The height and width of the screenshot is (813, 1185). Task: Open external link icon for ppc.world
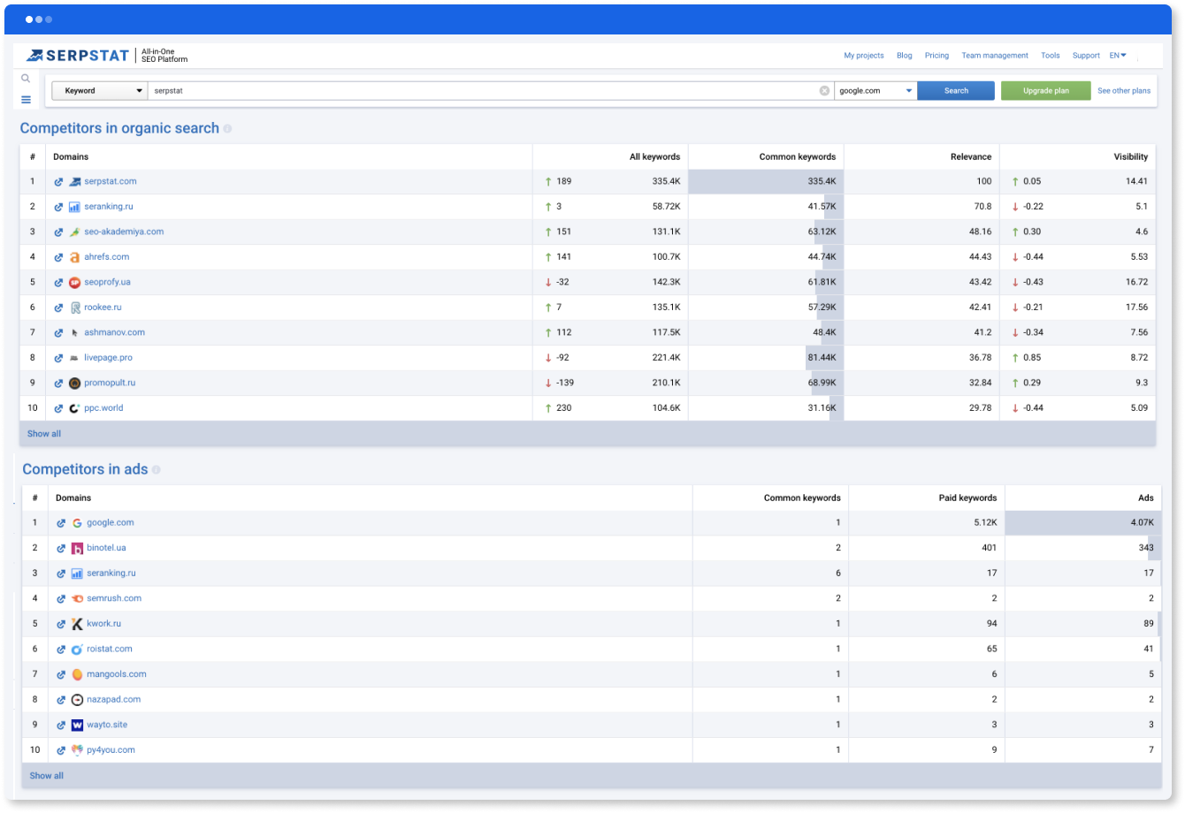(58, 408)
